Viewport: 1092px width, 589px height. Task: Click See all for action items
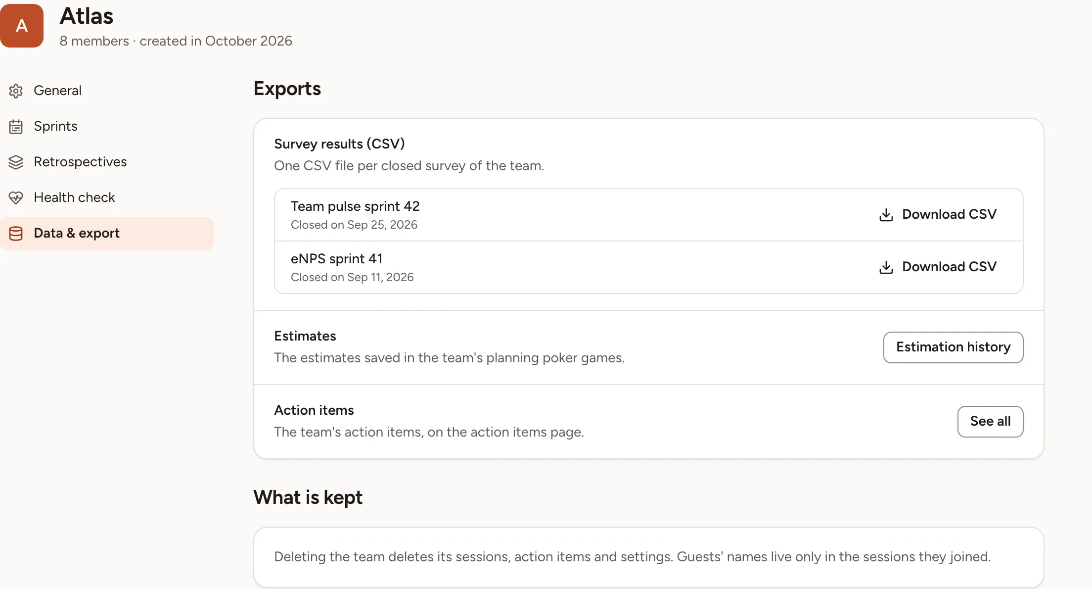tap(990, 421)
